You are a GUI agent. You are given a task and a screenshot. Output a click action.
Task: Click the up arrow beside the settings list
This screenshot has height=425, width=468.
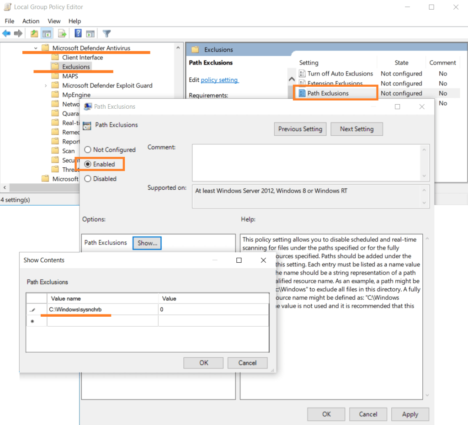pos(292,79)
